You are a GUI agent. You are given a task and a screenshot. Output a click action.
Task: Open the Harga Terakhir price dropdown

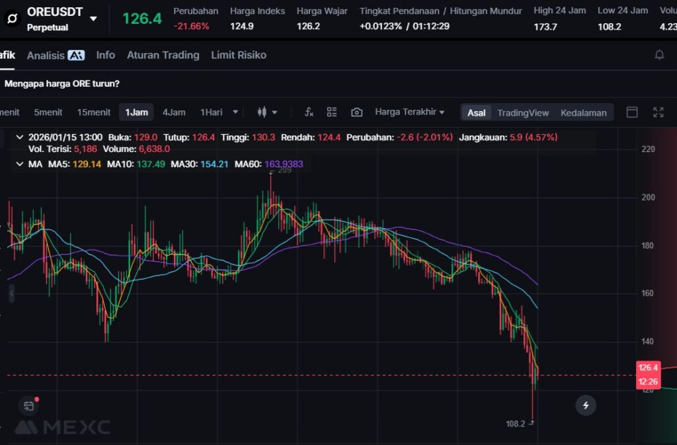(409, 112)
